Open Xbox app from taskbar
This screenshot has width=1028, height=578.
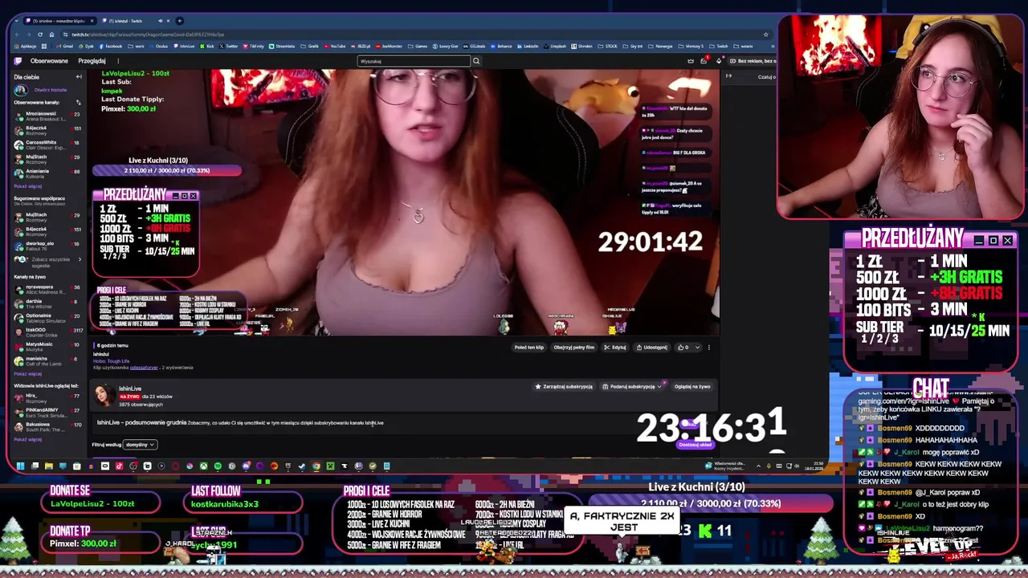[x=204, y=466]
